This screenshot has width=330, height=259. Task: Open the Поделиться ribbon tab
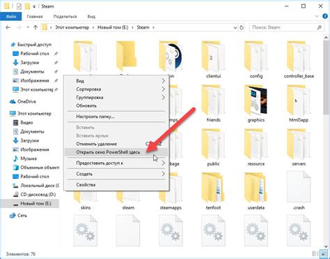(x=65, y=17)
